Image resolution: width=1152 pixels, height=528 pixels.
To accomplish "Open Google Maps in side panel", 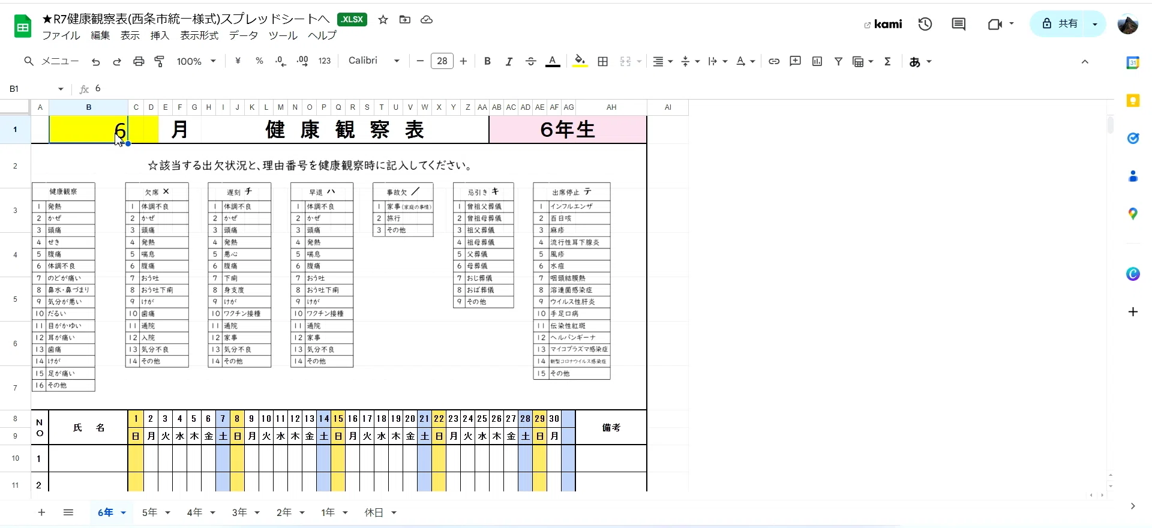I will point(1133,214).
